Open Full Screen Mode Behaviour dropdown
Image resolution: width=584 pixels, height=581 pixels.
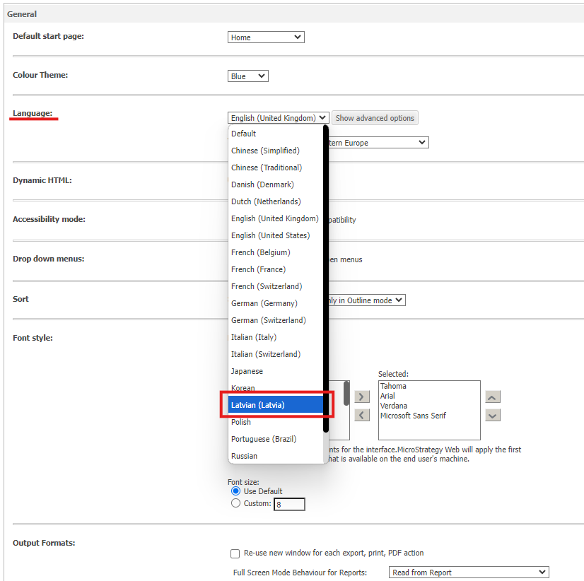[x=469, y=572]
